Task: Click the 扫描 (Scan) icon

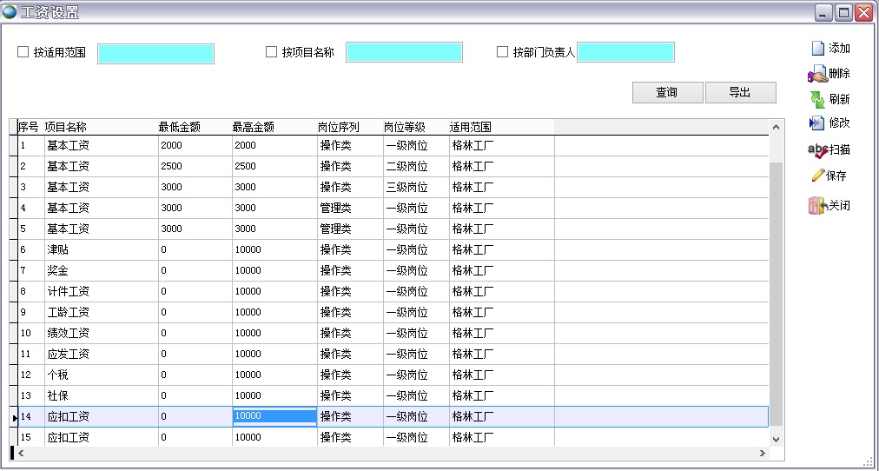Action: click(x=817, y=150)
